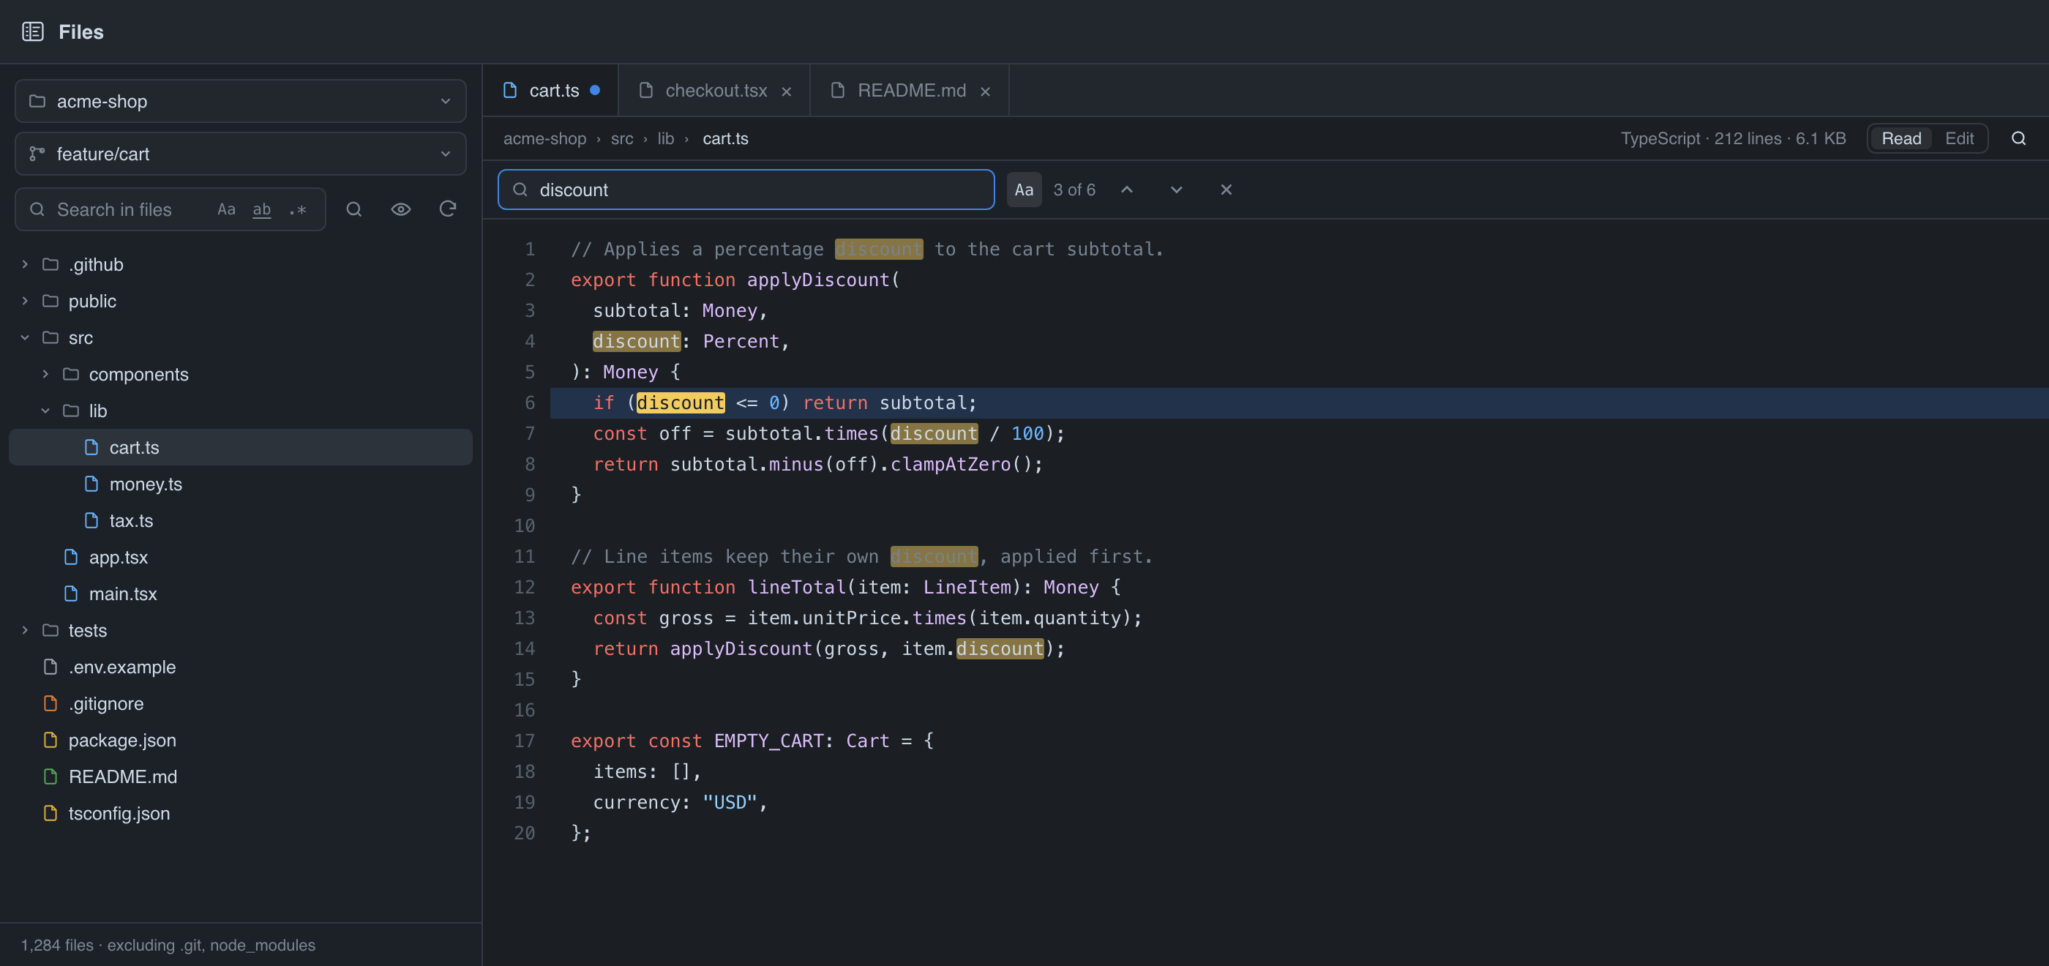Toggle regex option in Search in files
2049x966 pixels.
click(298, 209)
